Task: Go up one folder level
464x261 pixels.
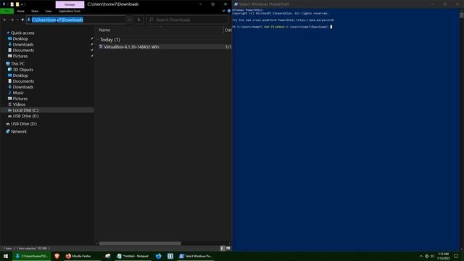Action: tap(22, 20)
